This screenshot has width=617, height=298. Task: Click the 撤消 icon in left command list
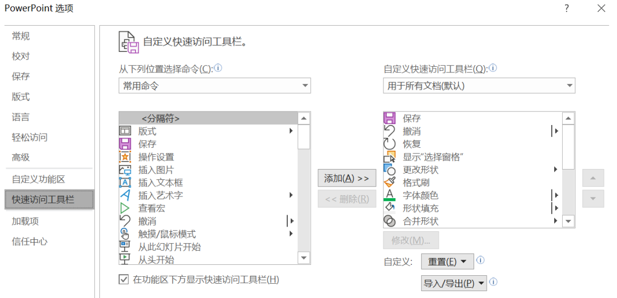tap(125, 221)
